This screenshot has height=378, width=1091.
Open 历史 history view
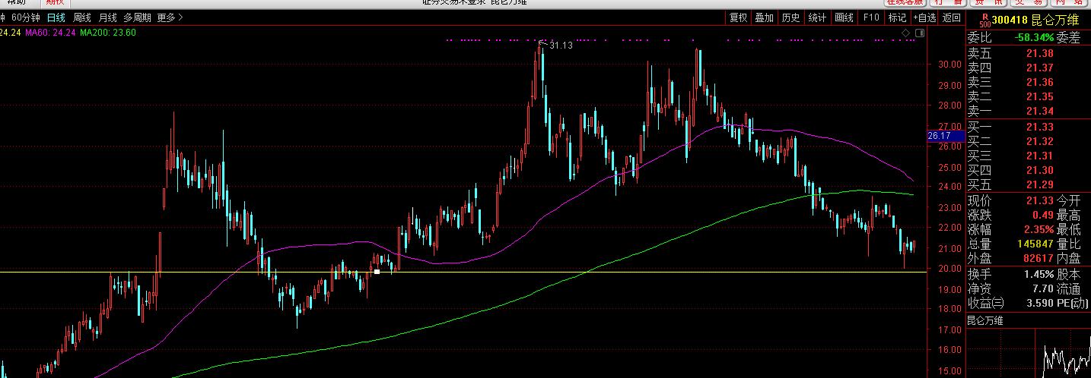coord(790,17)
